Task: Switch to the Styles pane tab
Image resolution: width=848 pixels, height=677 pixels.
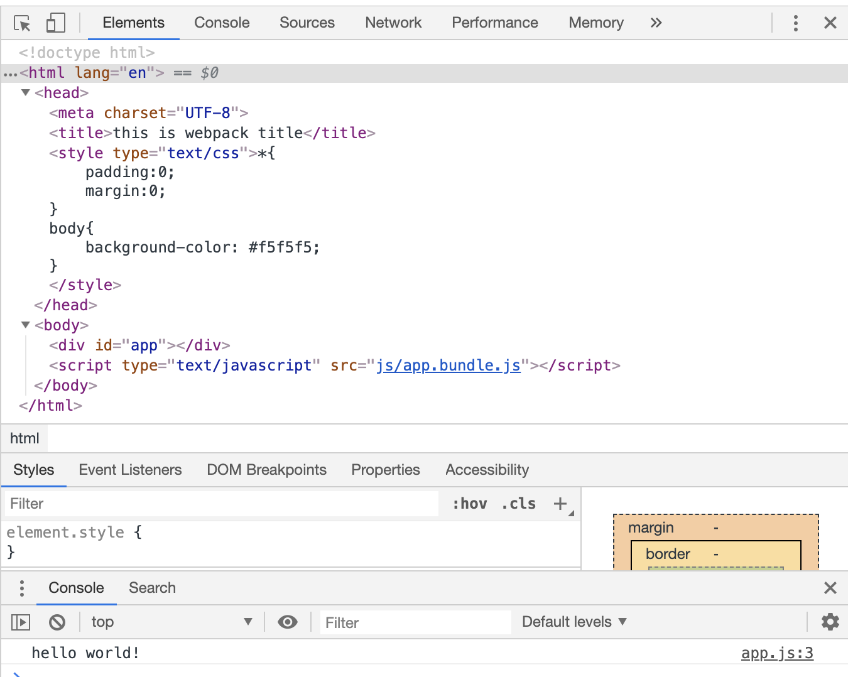Action: (x=34, y=470)
